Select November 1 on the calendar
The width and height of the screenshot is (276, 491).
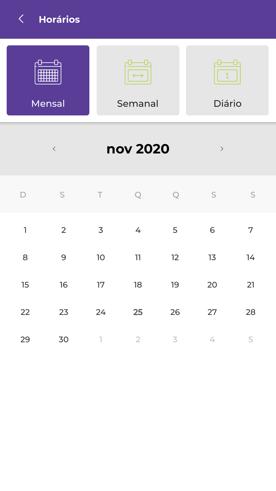click(25, 230)
